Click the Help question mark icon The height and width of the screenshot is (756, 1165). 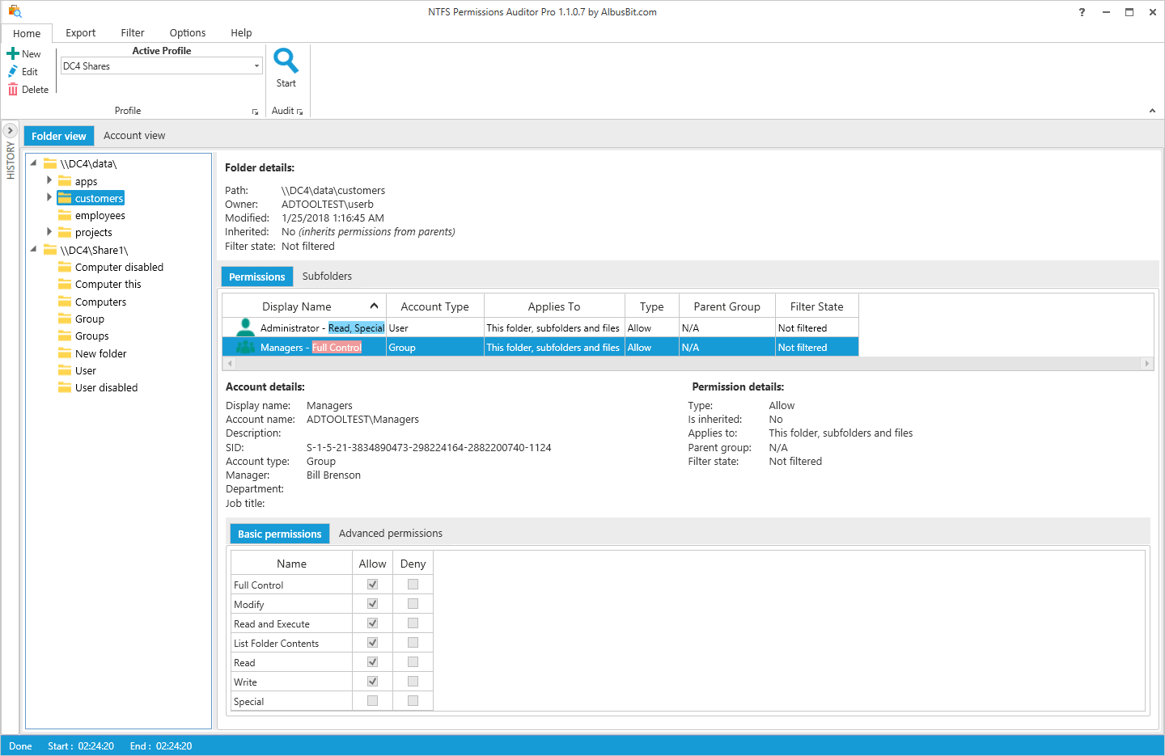1082,12
